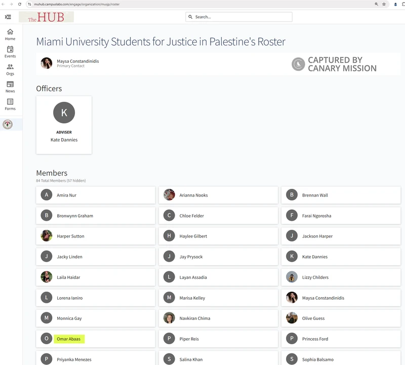Click Laila Haidar profile photo
Image resolution: width=405 pixels, height=365 pixels.
click(x=47, y=277)
